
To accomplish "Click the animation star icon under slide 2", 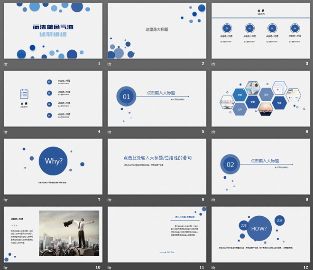I will [x=110, y=64].
